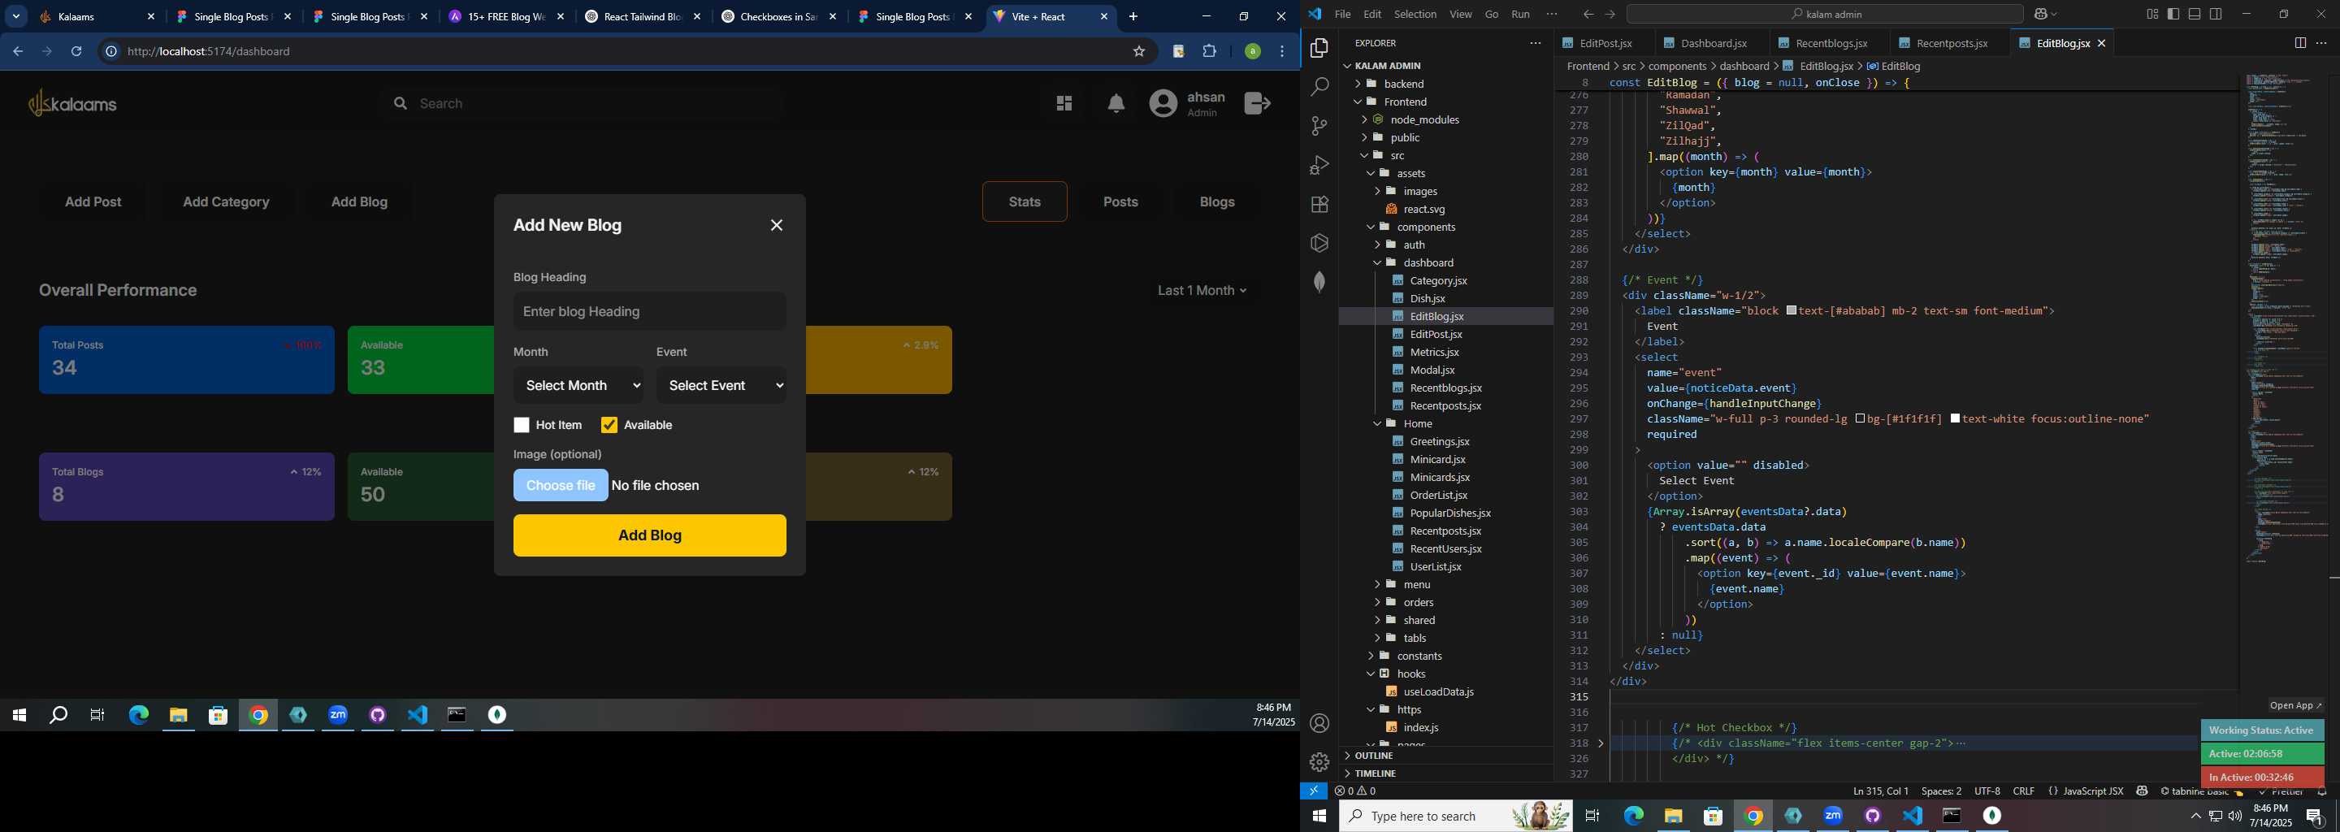Click Add Post button on dashboard
This screenshot has height=832, width=2340.
pos(93,201)
